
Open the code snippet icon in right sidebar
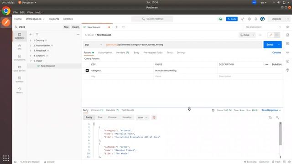tap(287, 52)
